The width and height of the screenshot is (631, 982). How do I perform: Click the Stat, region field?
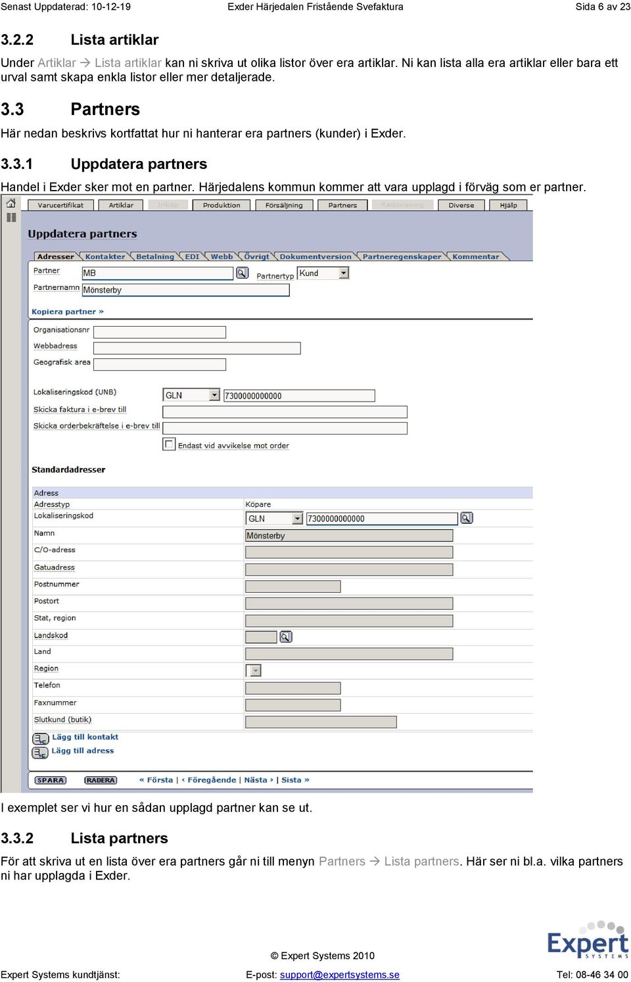349,620
